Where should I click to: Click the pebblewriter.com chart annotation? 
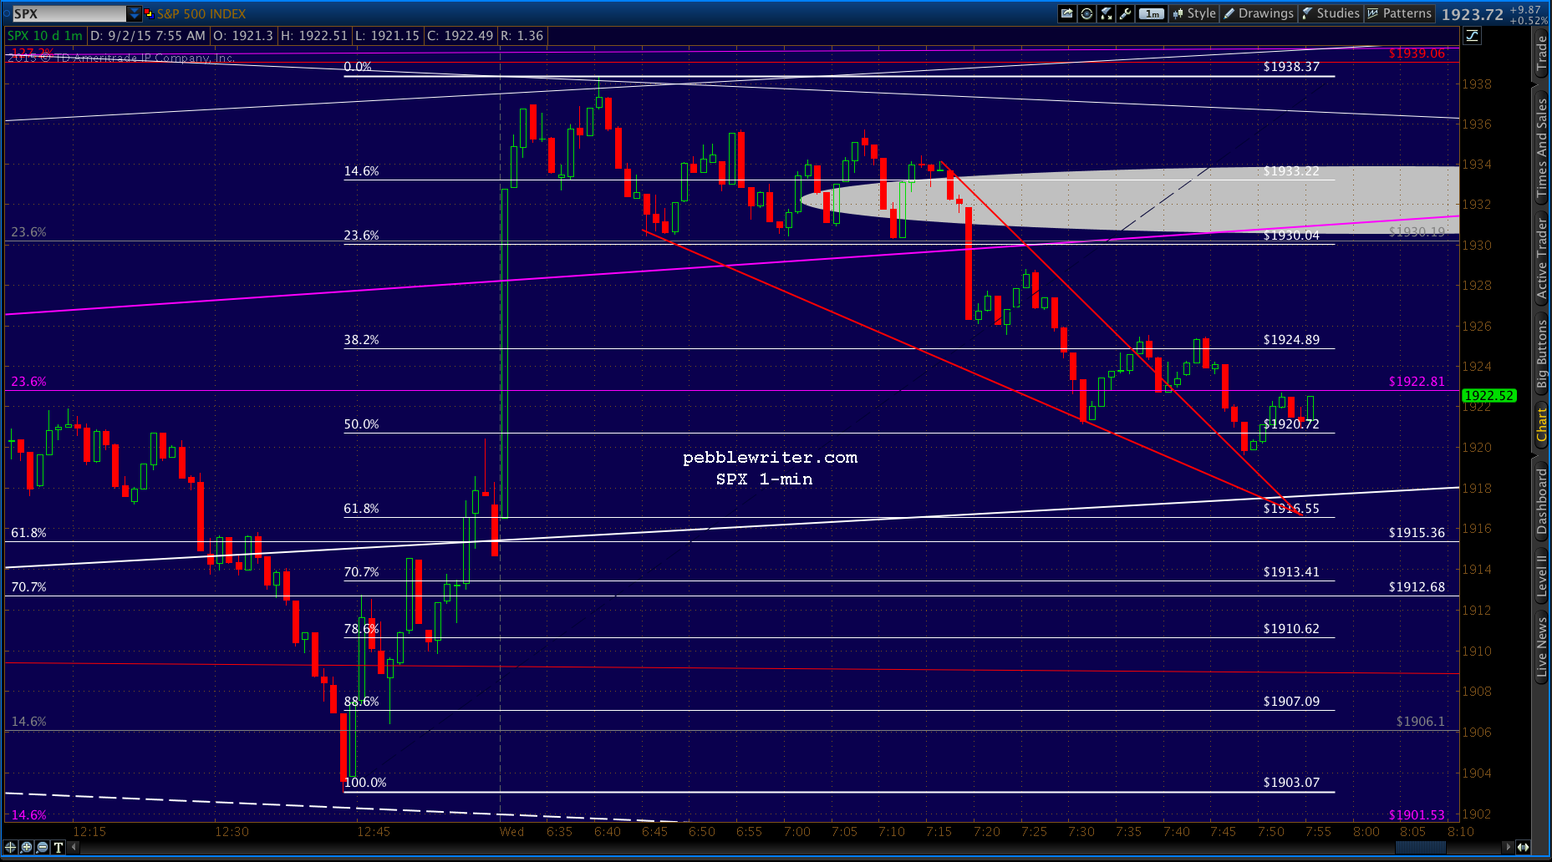[x=770, y=458]
